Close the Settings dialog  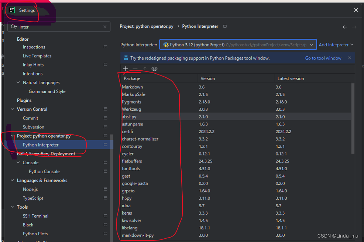tap(356, 10)
